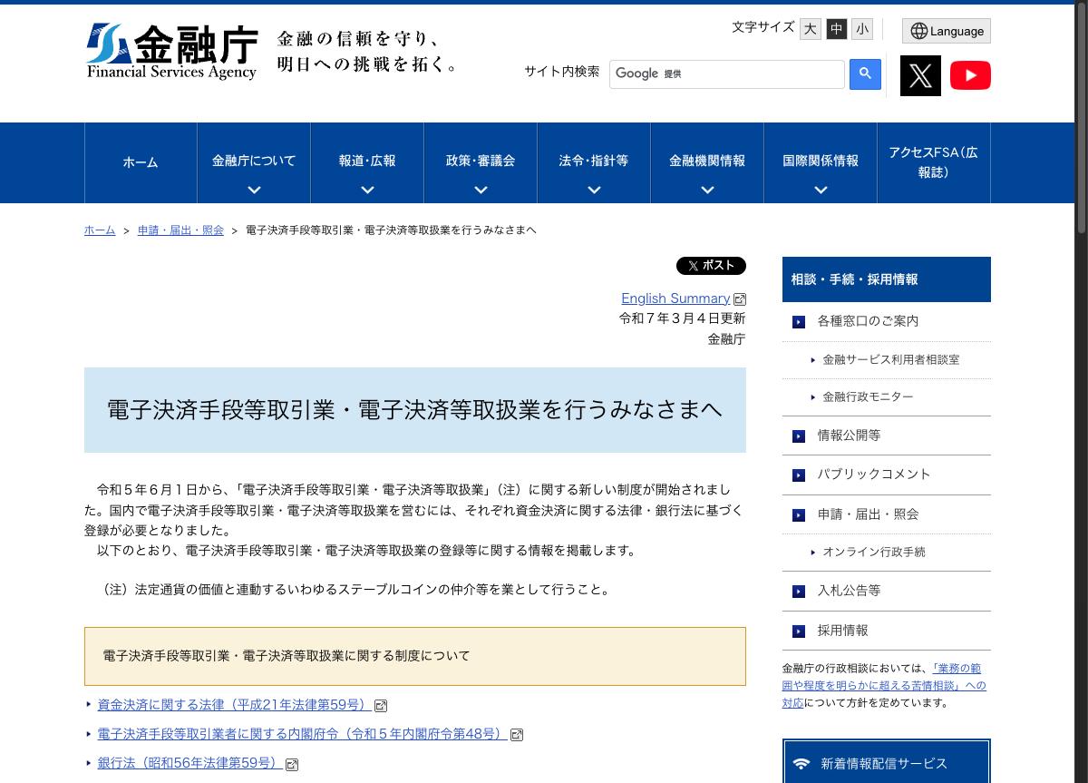Screen dimensions: 1088x783
Task: Open 入札公告等 sidebar link
Action: [x=849, y=591]
